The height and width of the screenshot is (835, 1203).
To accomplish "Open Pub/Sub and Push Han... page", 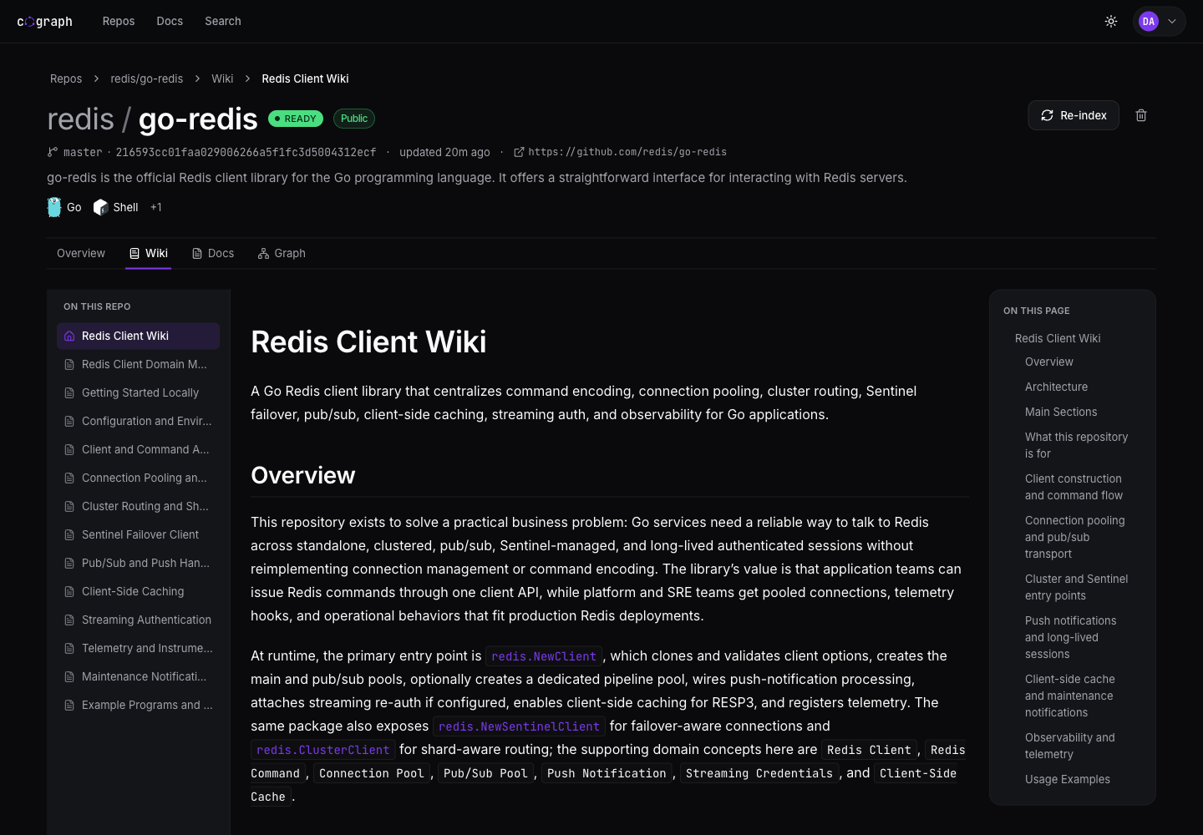I will (139, 563).
